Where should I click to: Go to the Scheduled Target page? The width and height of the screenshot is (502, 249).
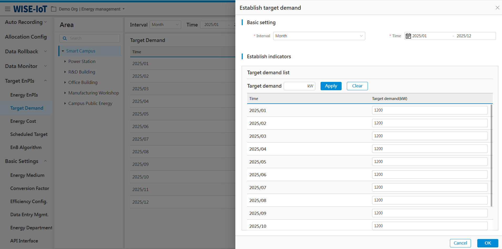coord(29,134)
